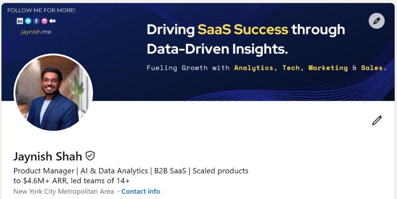Click the Facebook icon in the banner
The image size is (397, 199).
[x=36, y=21]
